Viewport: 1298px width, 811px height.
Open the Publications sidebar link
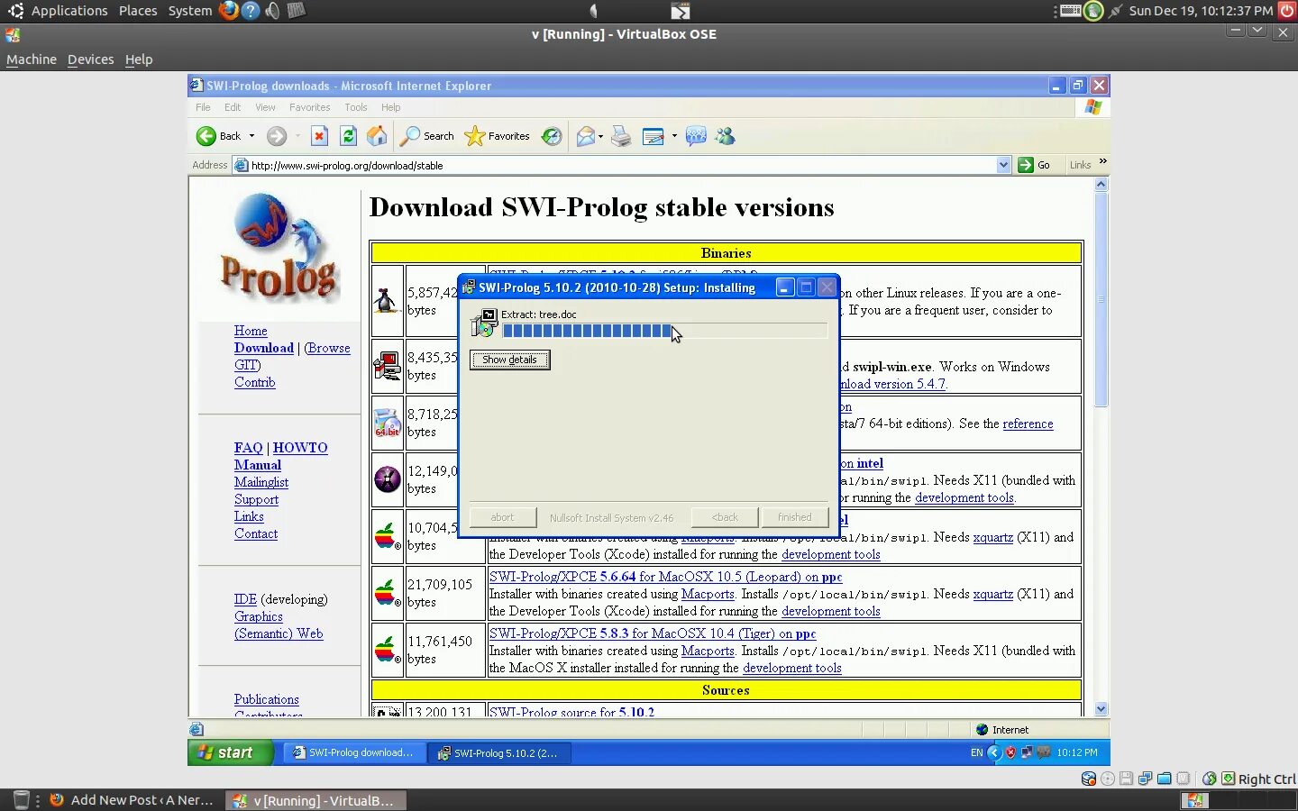[267, 699]
